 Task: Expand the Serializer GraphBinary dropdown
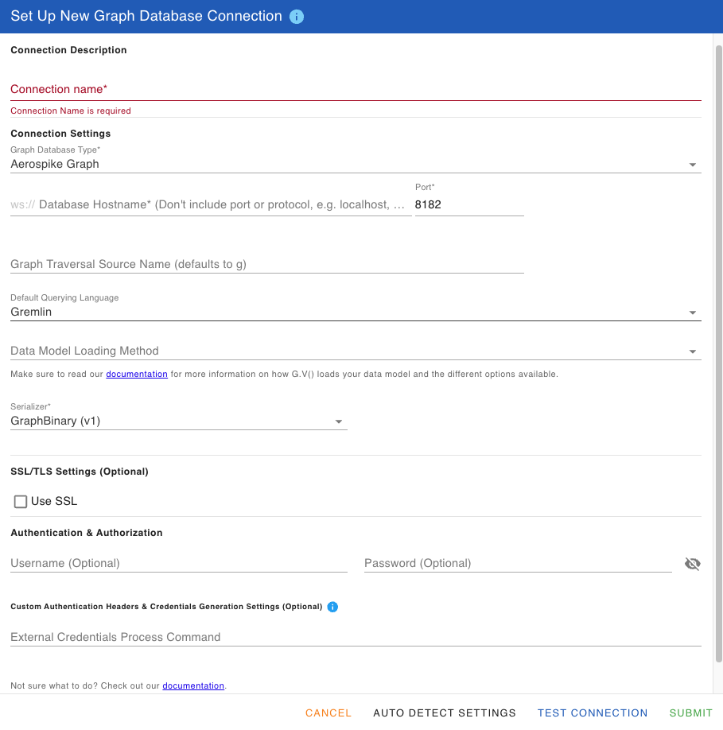click(x=178, y=421)
